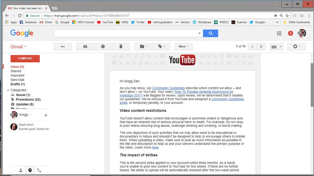314x176 pixels.
Task: Switch to Hangouts phone calls tab
Action: (x=39, y=170)
